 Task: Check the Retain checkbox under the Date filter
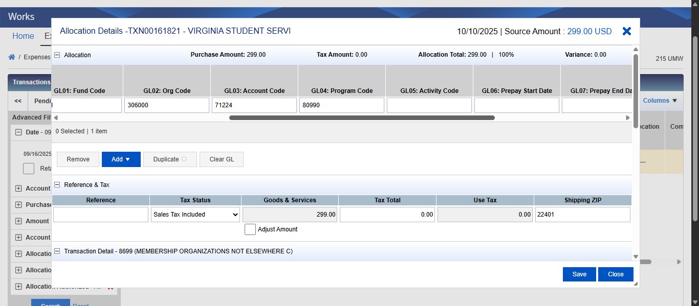(29, 169)
